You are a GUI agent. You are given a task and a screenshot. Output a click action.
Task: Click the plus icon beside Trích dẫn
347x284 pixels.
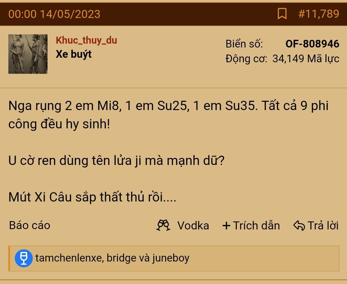pyautogui.click(x=226, y=226)
